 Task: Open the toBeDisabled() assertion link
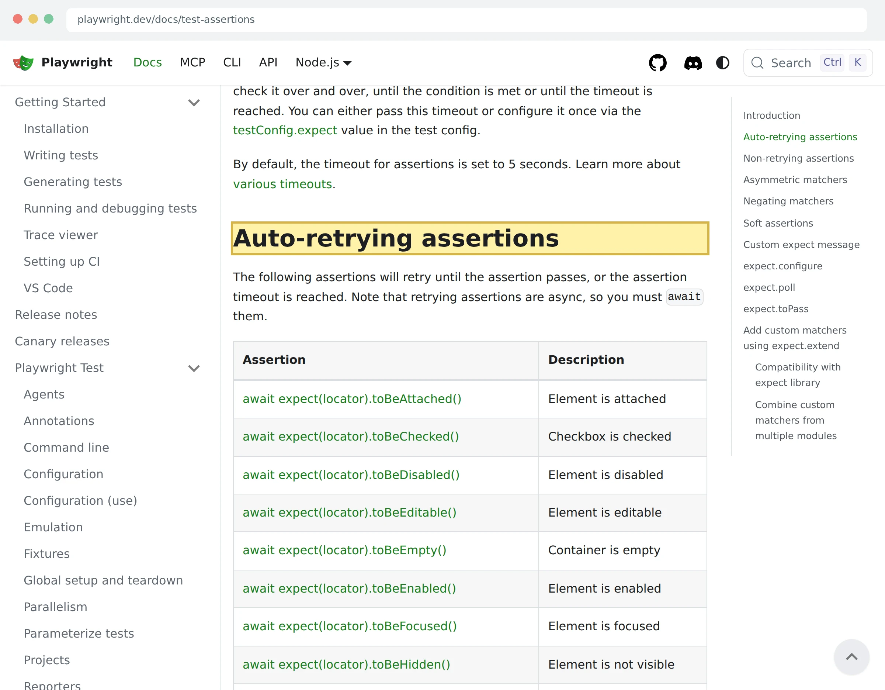tap(351, 475)
